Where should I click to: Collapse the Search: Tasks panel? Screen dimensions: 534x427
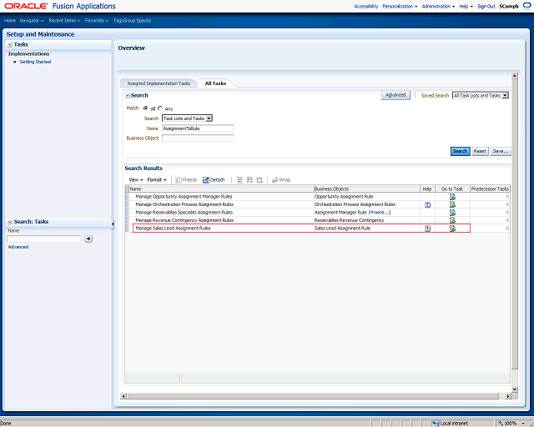point(10,222)
